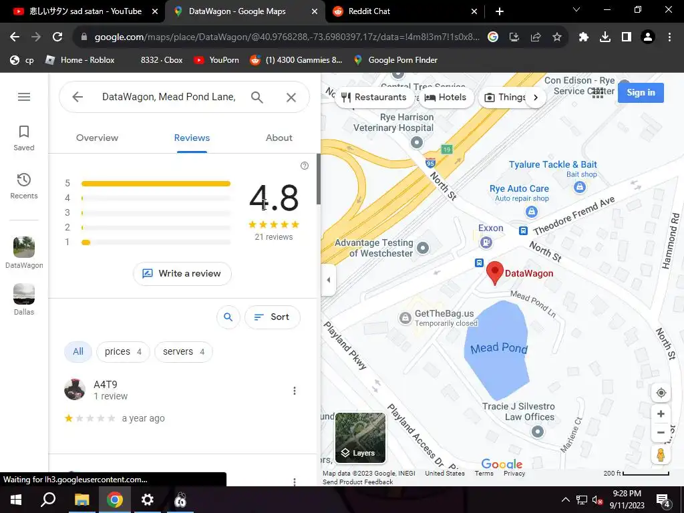Click Tyalure Tackle & Bait shop marker
This screenshot has width=684, height=513.
point(579,187)
